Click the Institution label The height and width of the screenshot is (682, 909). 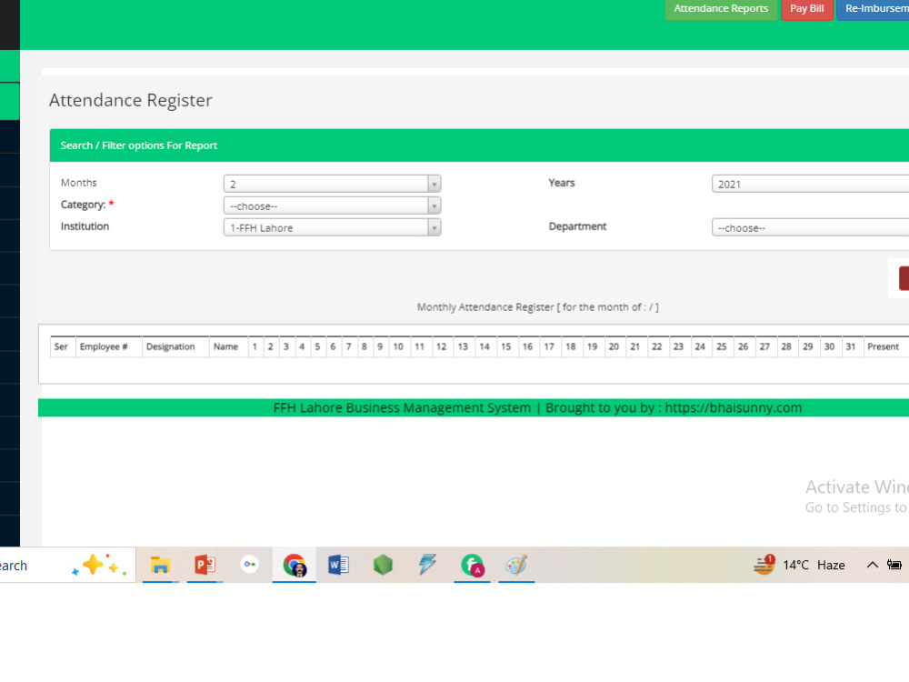[x=85, y=226]
